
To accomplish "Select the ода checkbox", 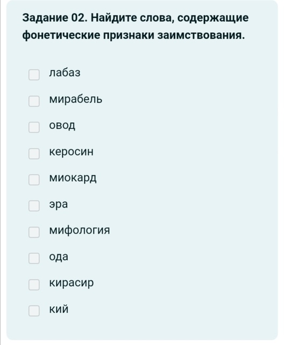I will tap(34, 258).
